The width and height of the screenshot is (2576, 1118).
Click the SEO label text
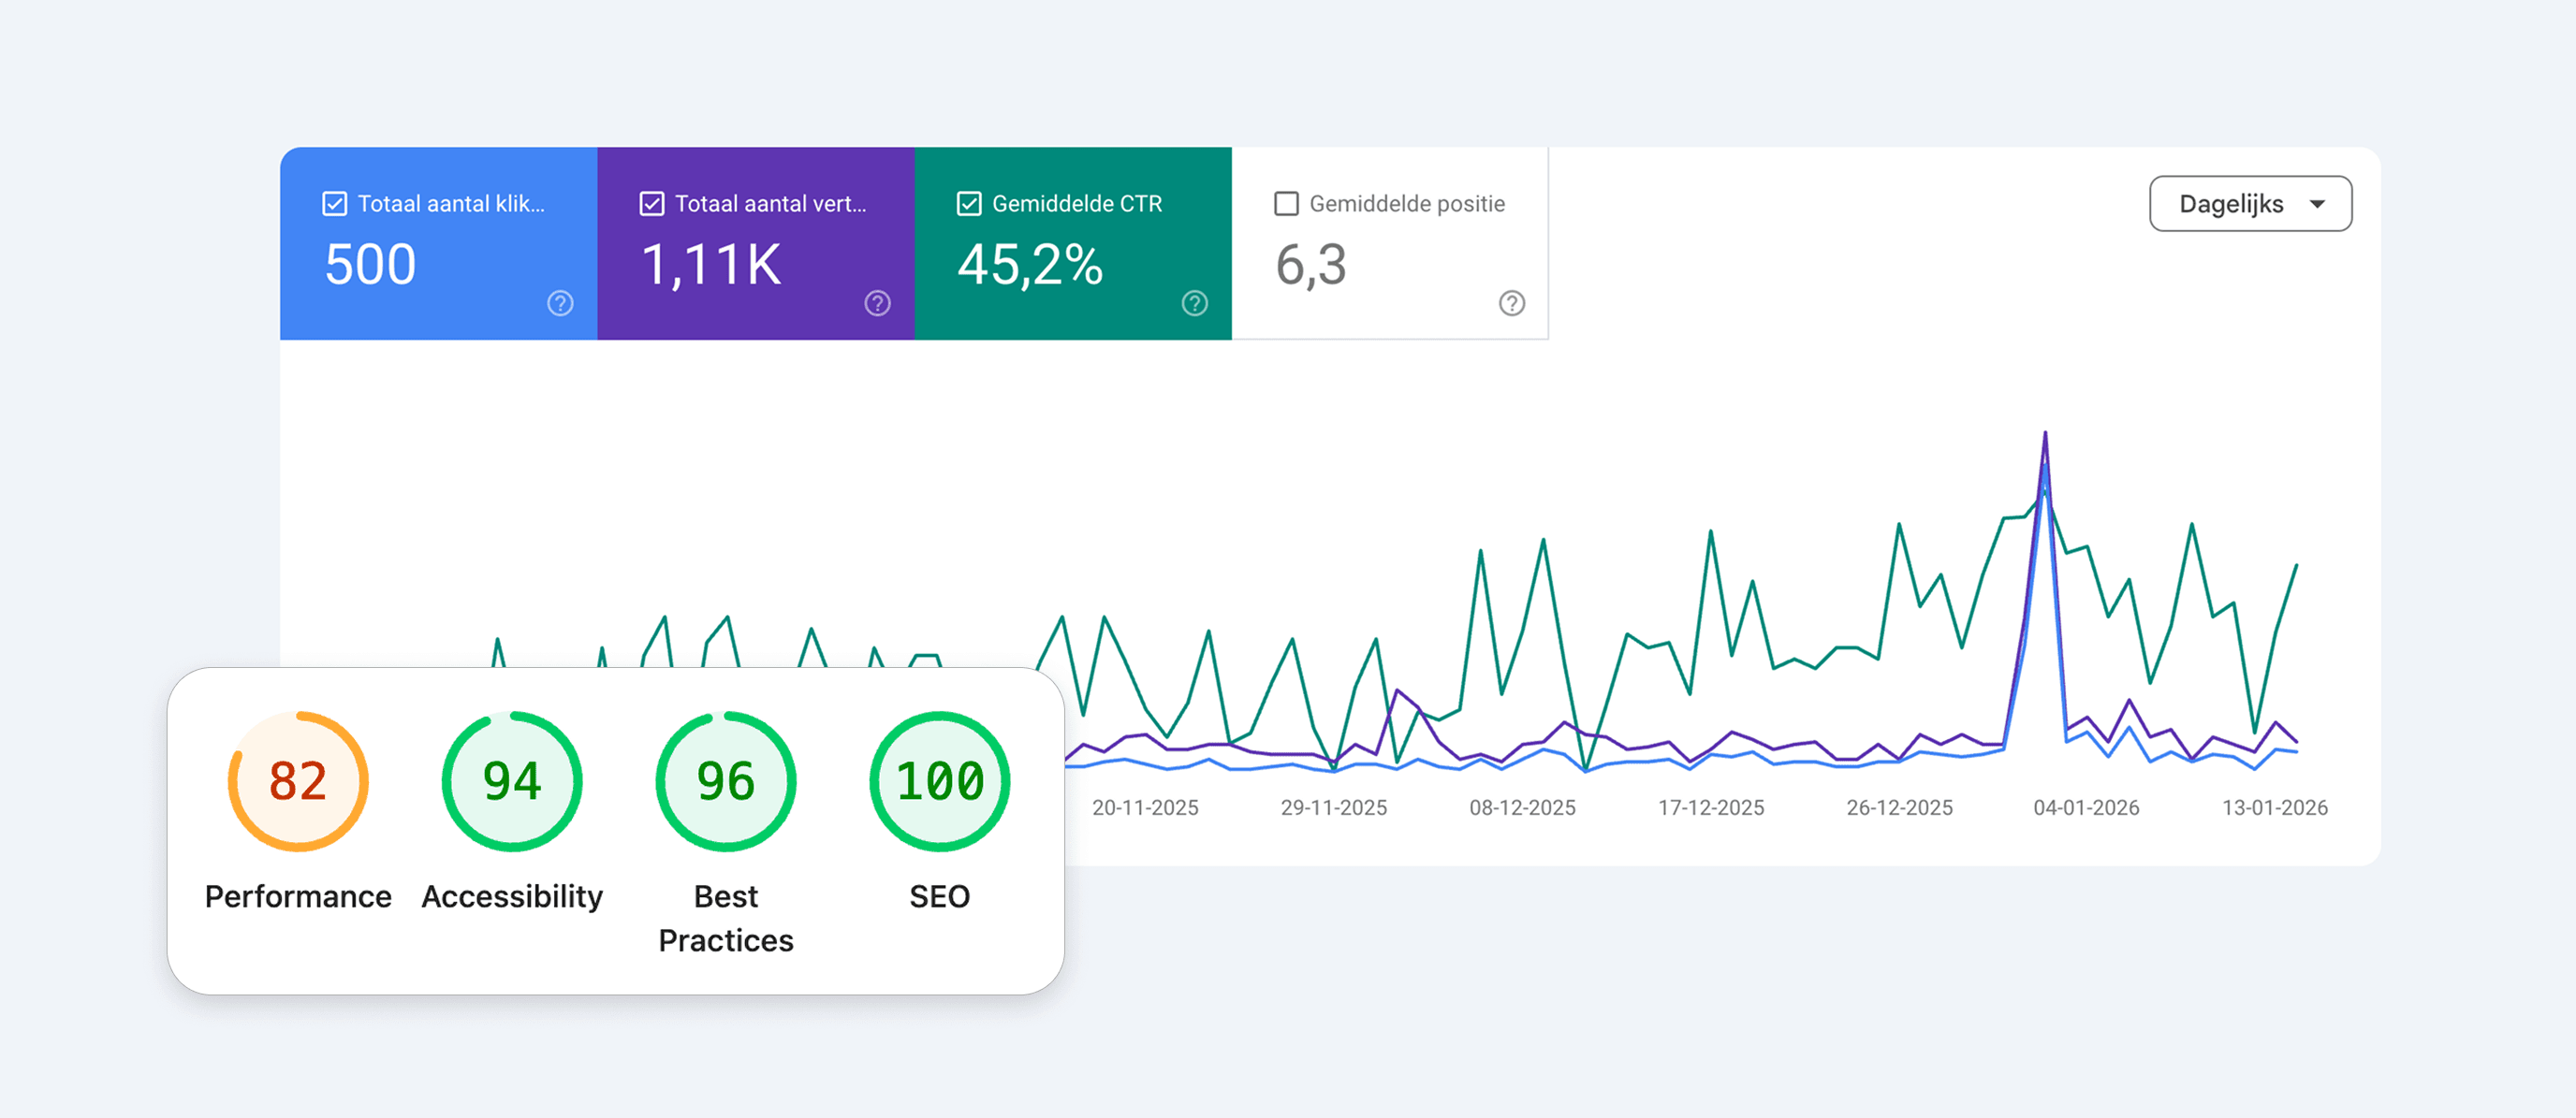coord(938,896)
